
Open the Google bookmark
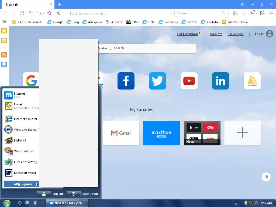(x=55, y=22)
